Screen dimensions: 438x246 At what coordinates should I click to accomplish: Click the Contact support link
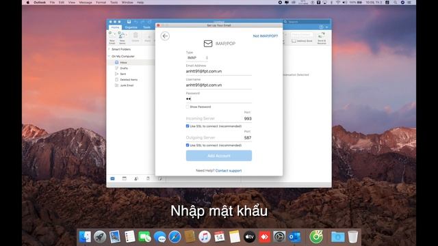[229, 171]
